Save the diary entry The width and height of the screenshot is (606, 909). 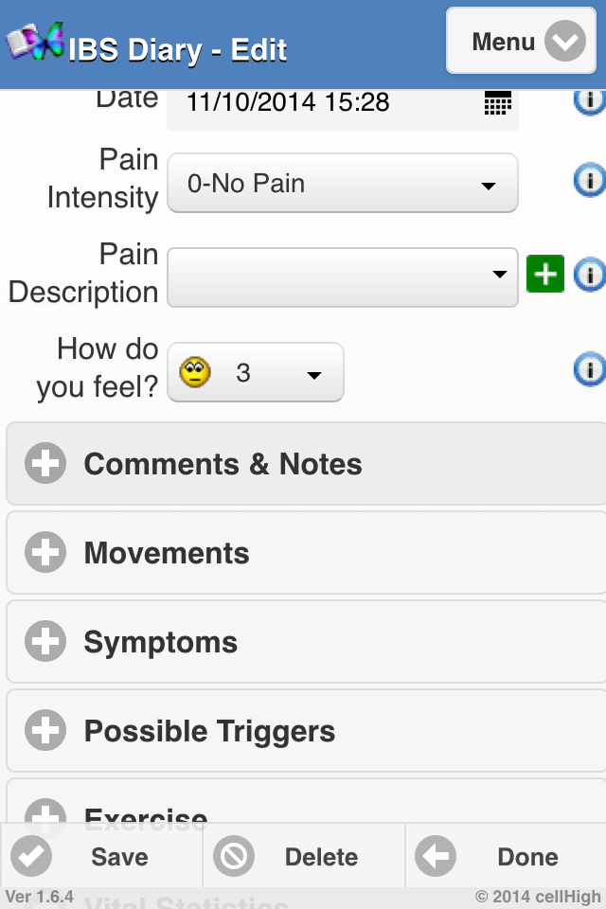coord(101,857)
